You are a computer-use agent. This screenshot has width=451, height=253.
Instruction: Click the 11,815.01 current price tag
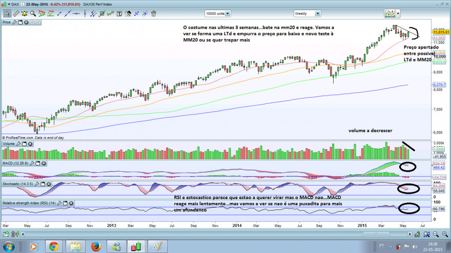pos(441,32)
